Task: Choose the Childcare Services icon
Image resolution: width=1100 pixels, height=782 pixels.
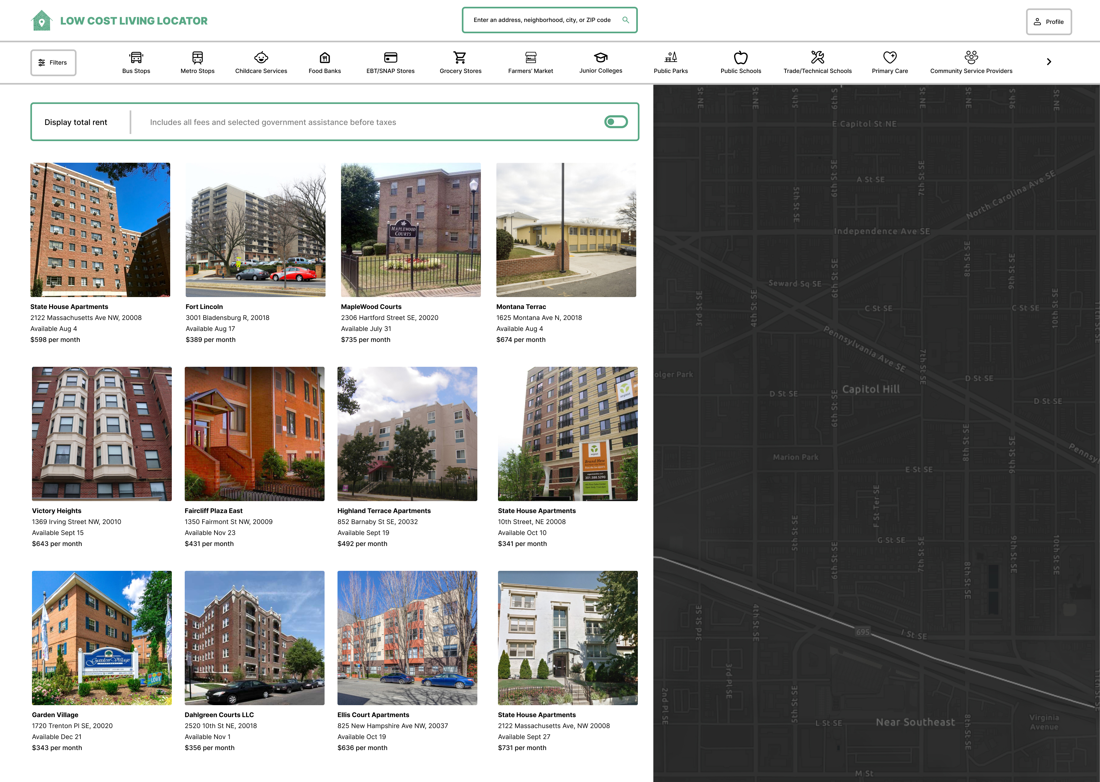Action: [261, 58]
